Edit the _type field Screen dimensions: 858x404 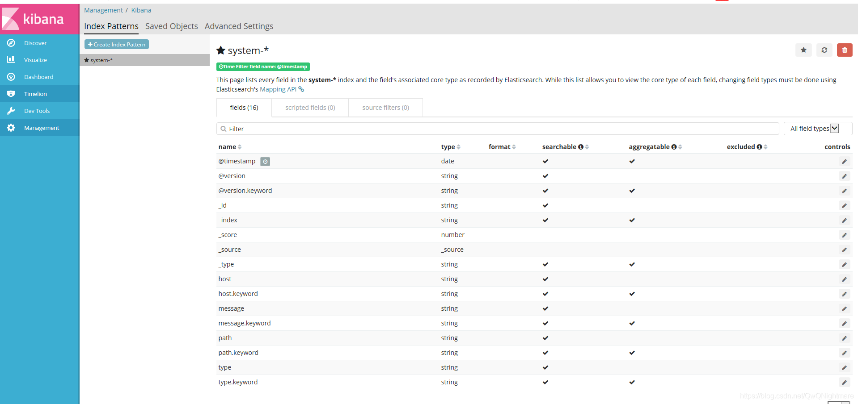pos(844,265)
